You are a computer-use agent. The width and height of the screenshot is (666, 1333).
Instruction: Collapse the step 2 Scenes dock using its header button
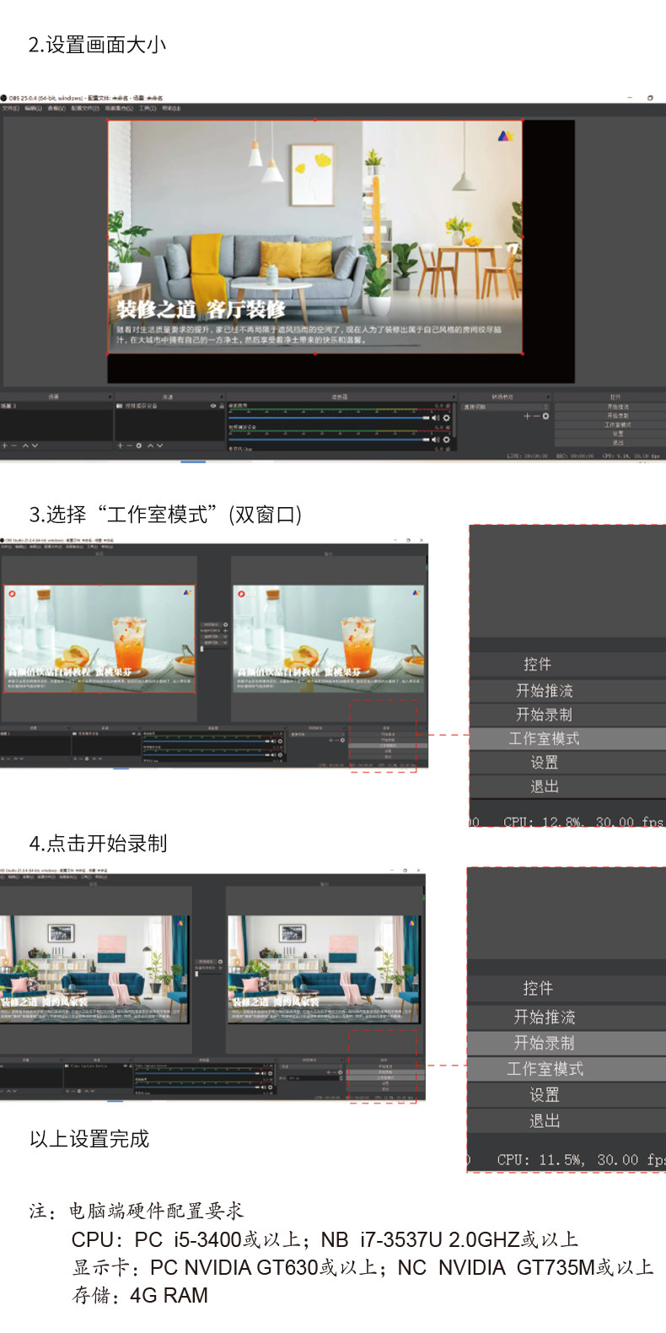tap(109, 397)
